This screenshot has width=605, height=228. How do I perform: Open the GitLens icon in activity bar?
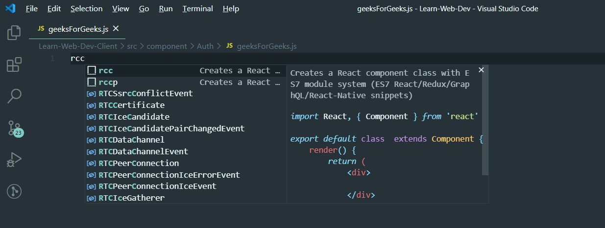(14, 191)
